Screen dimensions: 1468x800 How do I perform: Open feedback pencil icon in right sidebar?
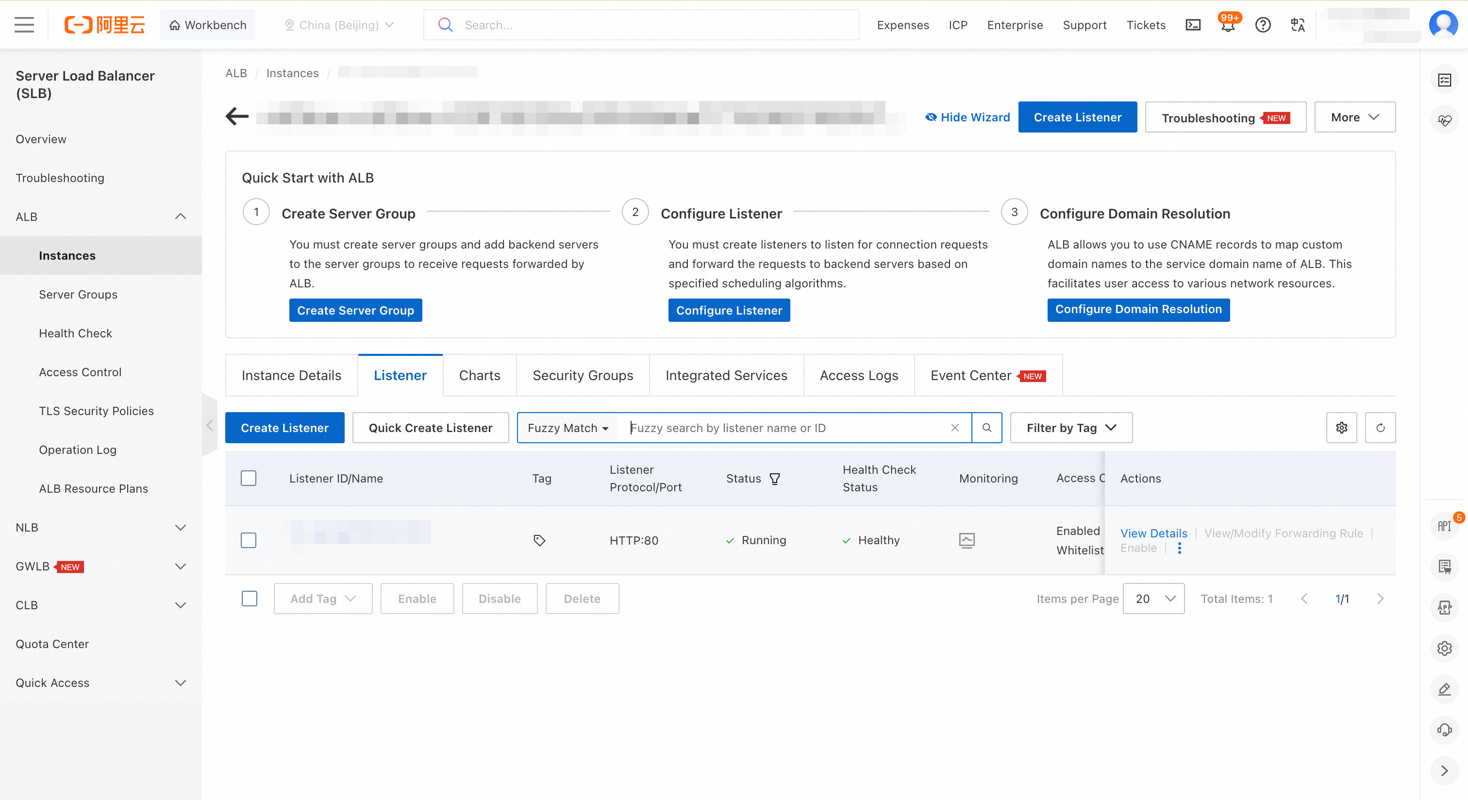1444,689
